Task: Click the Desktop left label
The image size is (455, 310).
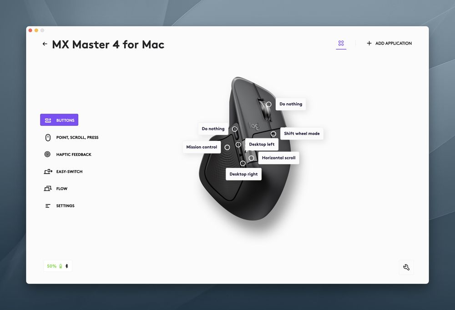Action: [262, 144]
